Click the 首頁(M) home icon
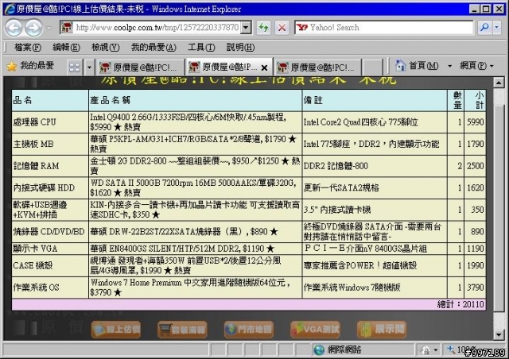Screen dimensions: 509x359 click(401, 66)
